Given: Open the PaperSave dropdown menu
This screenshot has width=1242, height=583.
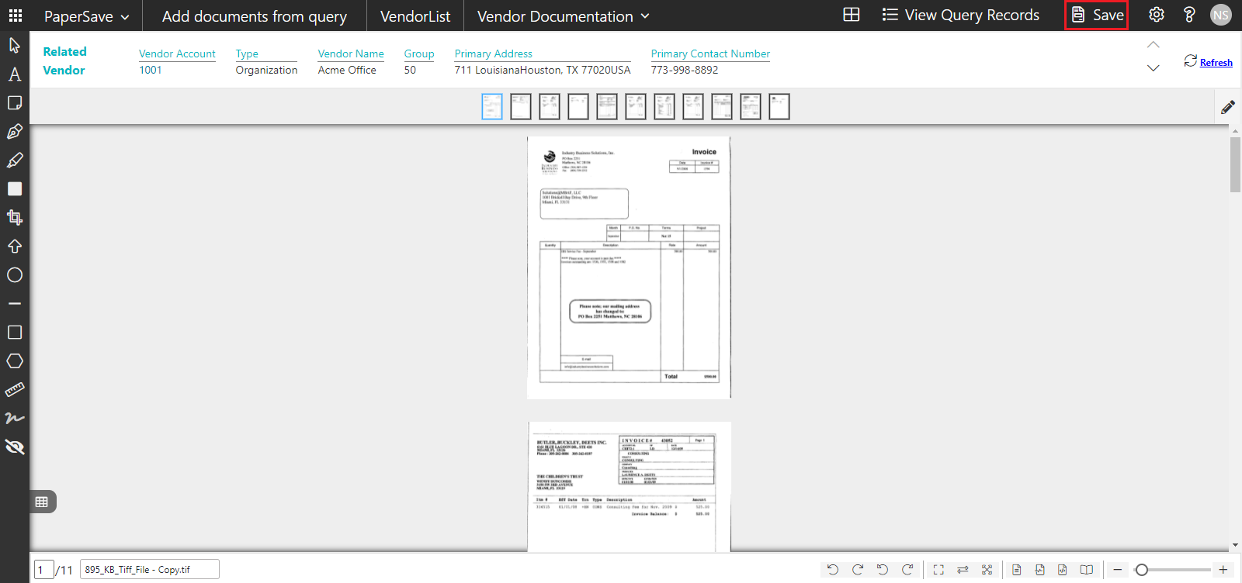Looking at the screenshot, I should (x=86, y=16).
